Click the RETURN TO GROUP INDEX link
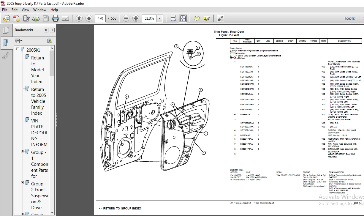This screenshot has width=364, height=216. pyautogui.click(x=120, y=208)
